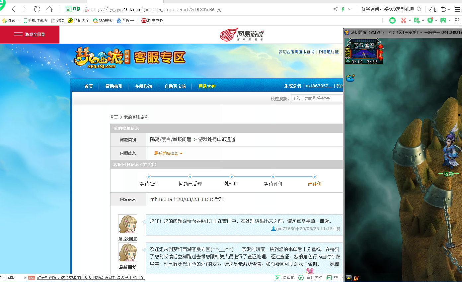Screen dimensions: 462x282
Task: Open 每日关注 in status bar
Action: (311, 278)
